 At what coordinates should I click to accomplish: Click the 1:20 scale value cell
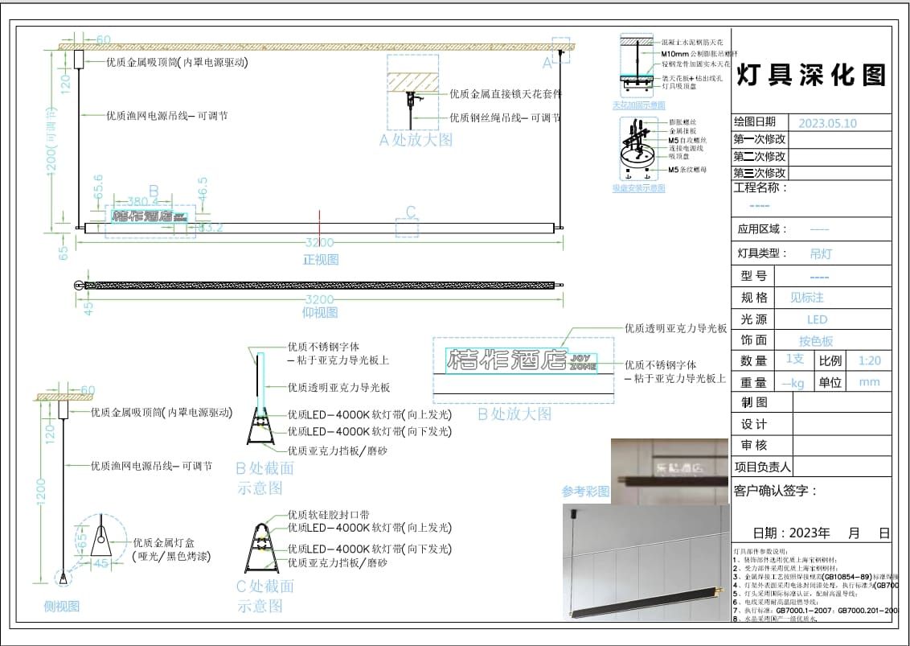tap(869, 360)
